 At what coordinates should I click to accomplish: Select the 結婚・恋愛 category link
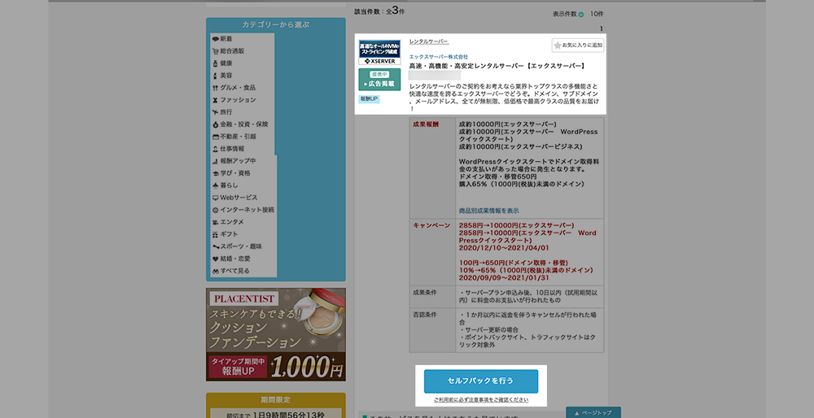[x=235, y=259]
